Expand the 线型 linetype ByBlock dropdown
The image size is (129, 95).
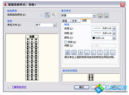[x=104, y=33]
